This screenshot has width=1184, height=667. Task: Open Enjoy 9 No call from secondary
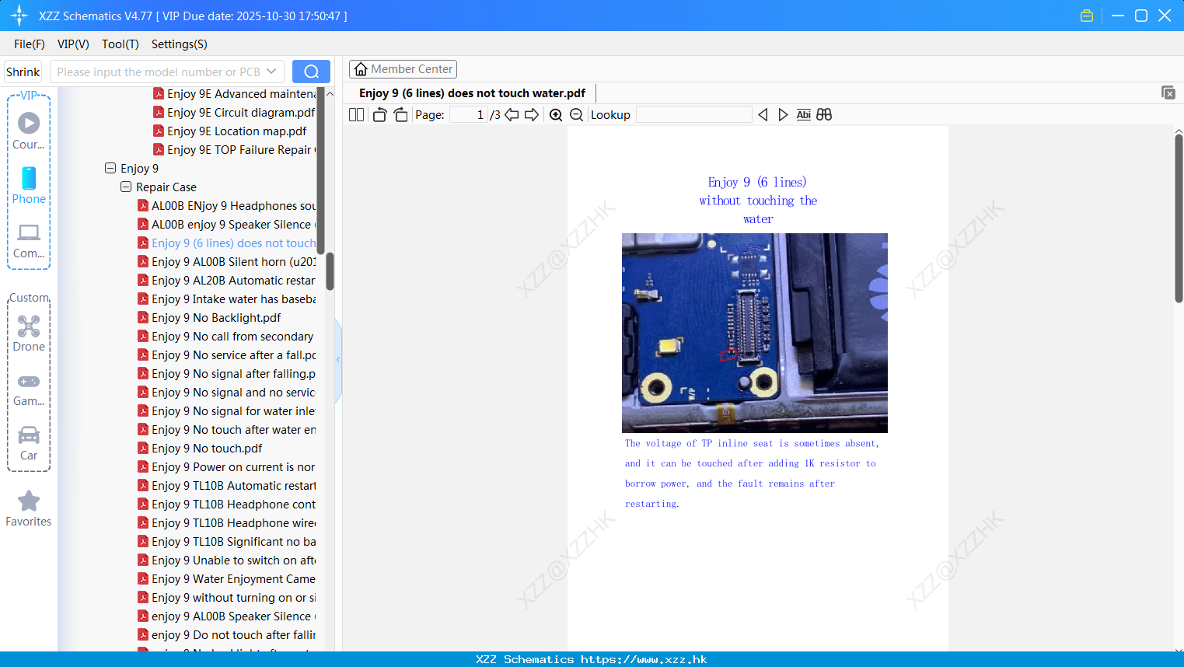click(x=225, y=336)
